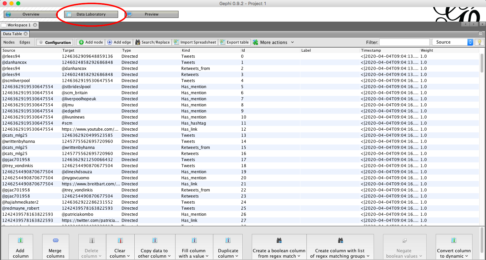Open Convert column to dynamic dropdown

click(454, 247)
